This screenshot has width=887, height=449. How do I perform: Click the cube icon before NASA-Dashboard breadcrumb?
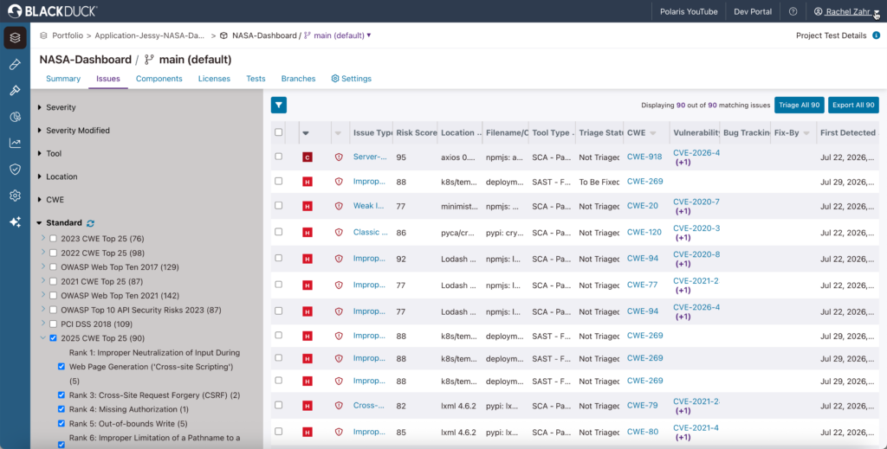click(223, 35)
